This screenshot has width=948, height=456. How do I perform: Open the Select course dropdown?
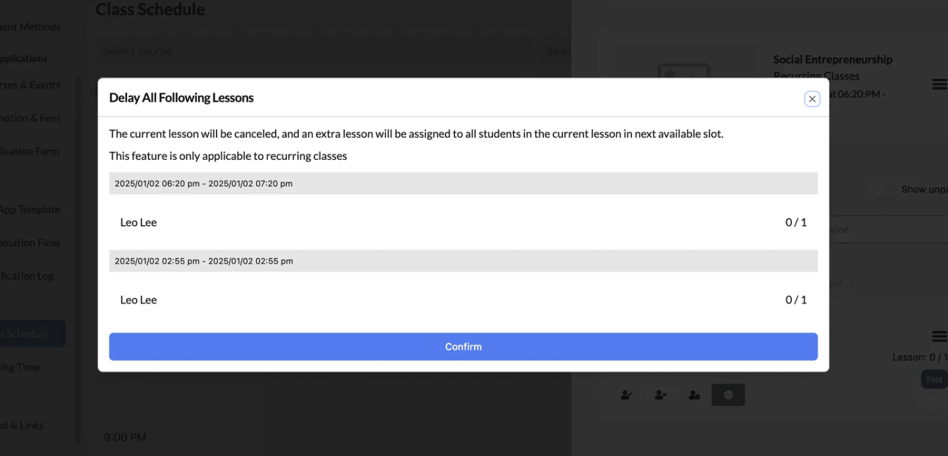click(319, 51)
